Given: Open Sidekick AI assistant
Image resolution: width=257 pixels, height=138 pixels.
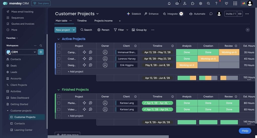Looking at the screenshot, I should tap(134, 14).
